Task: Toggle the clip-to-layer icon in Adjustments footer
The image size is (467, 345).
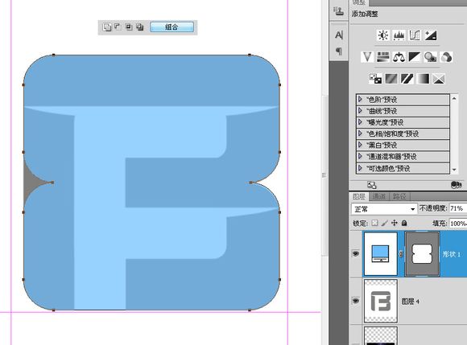Action: pos(456,185)
